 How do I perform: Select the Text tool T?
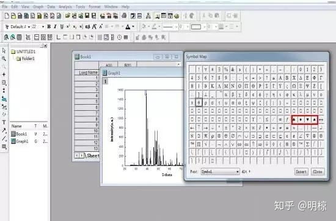click(x=4, y=122)
